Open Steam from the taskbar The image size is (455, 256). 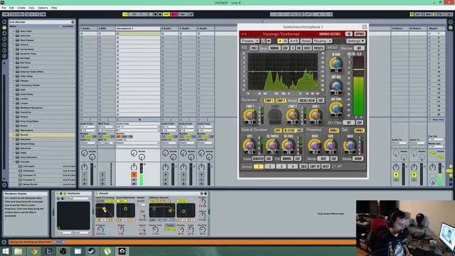pyautogui.click(x=92, y=251)
